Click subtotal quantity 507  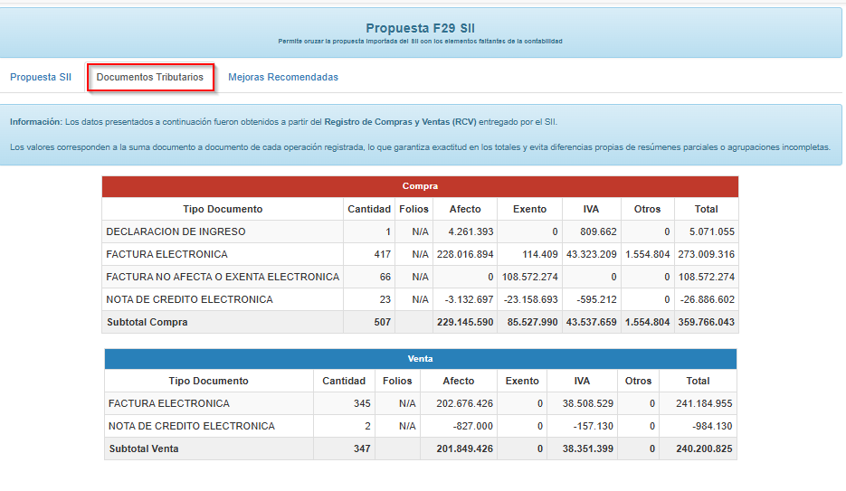(383, 322)
